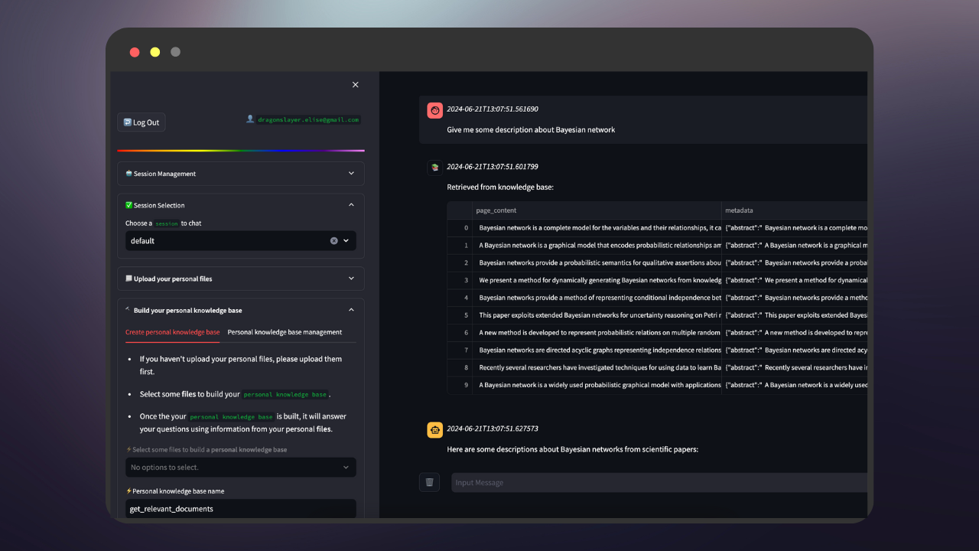The image size is (979, 551).
Task: Click the red macOS close dot
Action: click(135, 52)
